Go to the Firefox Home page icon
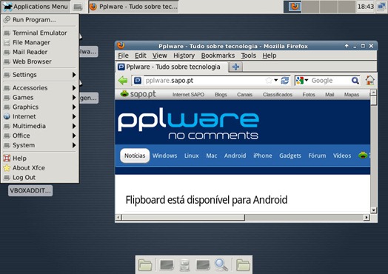The image size is (388, 274). click(x=369, y=80)
